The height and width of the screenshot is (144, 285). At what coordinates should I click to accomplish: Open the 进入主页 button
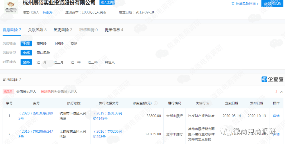(107, 2)
